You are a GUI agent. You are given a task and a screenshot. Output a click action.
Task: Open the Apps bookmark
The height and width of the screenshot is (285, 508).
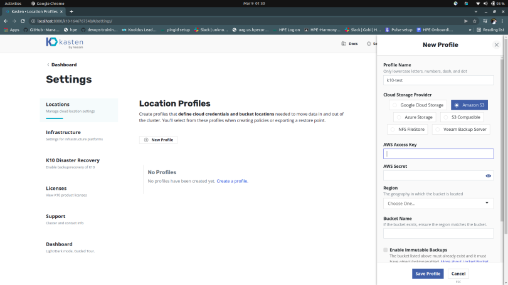(x=11, y=30)
